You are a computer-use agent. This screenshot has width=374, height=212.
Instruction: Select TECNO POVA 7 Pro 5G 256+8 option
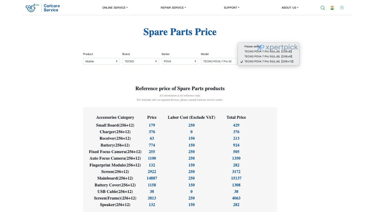click(268, 56)
